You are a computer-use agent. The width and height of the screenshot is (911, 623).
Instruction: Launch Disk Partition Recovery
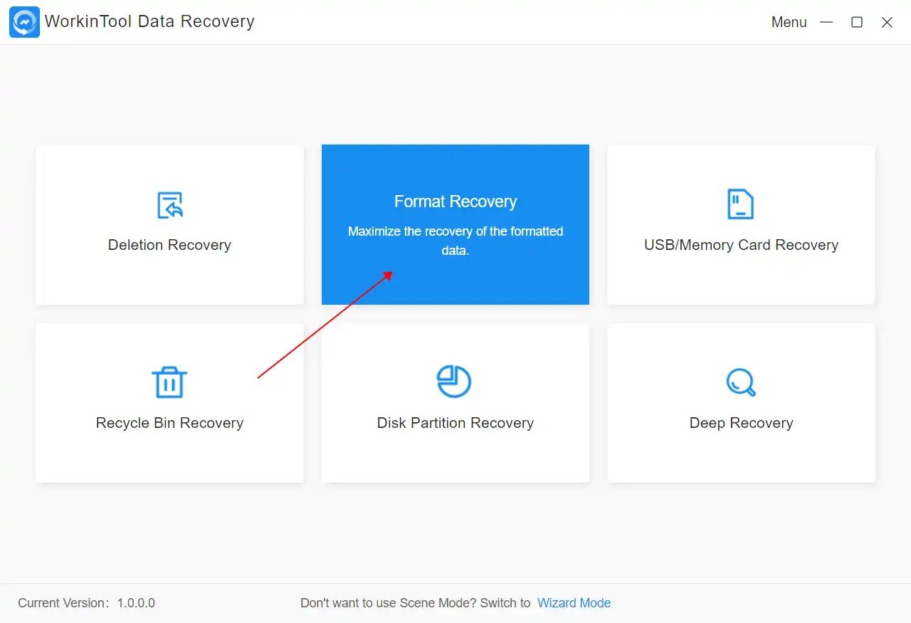click(455, 402)
